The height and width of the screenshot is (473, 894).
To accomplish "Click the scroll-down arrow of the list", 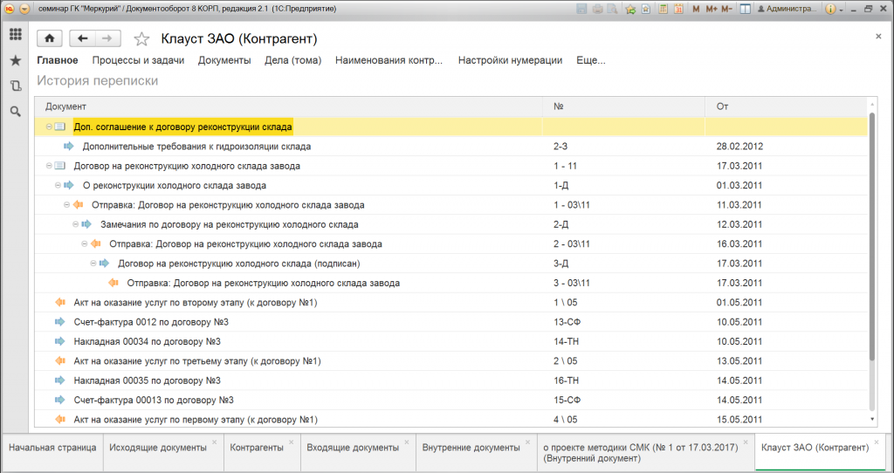I will [872, 420].
